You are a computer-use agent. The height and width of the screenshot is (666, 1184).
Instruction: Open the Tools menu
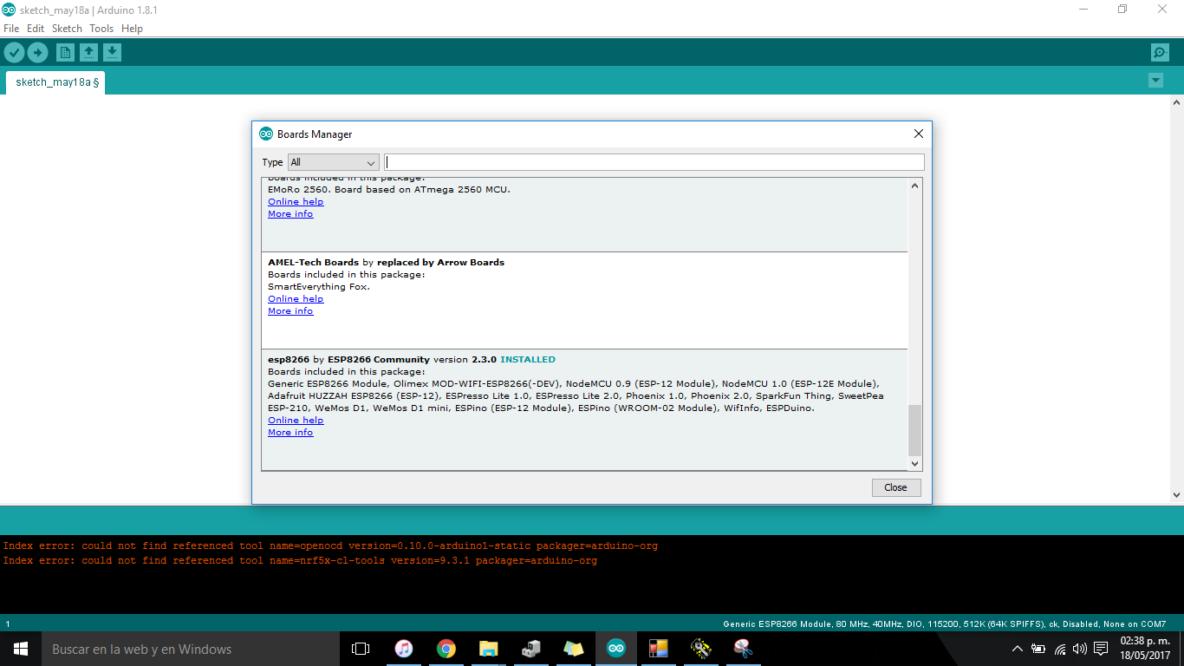(x=101, y=29)
